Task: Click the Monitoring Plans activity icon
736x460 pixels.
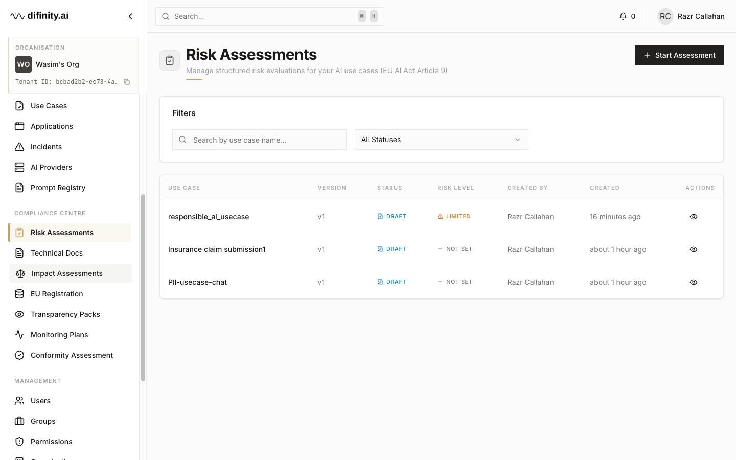Action: click(19, 335)
